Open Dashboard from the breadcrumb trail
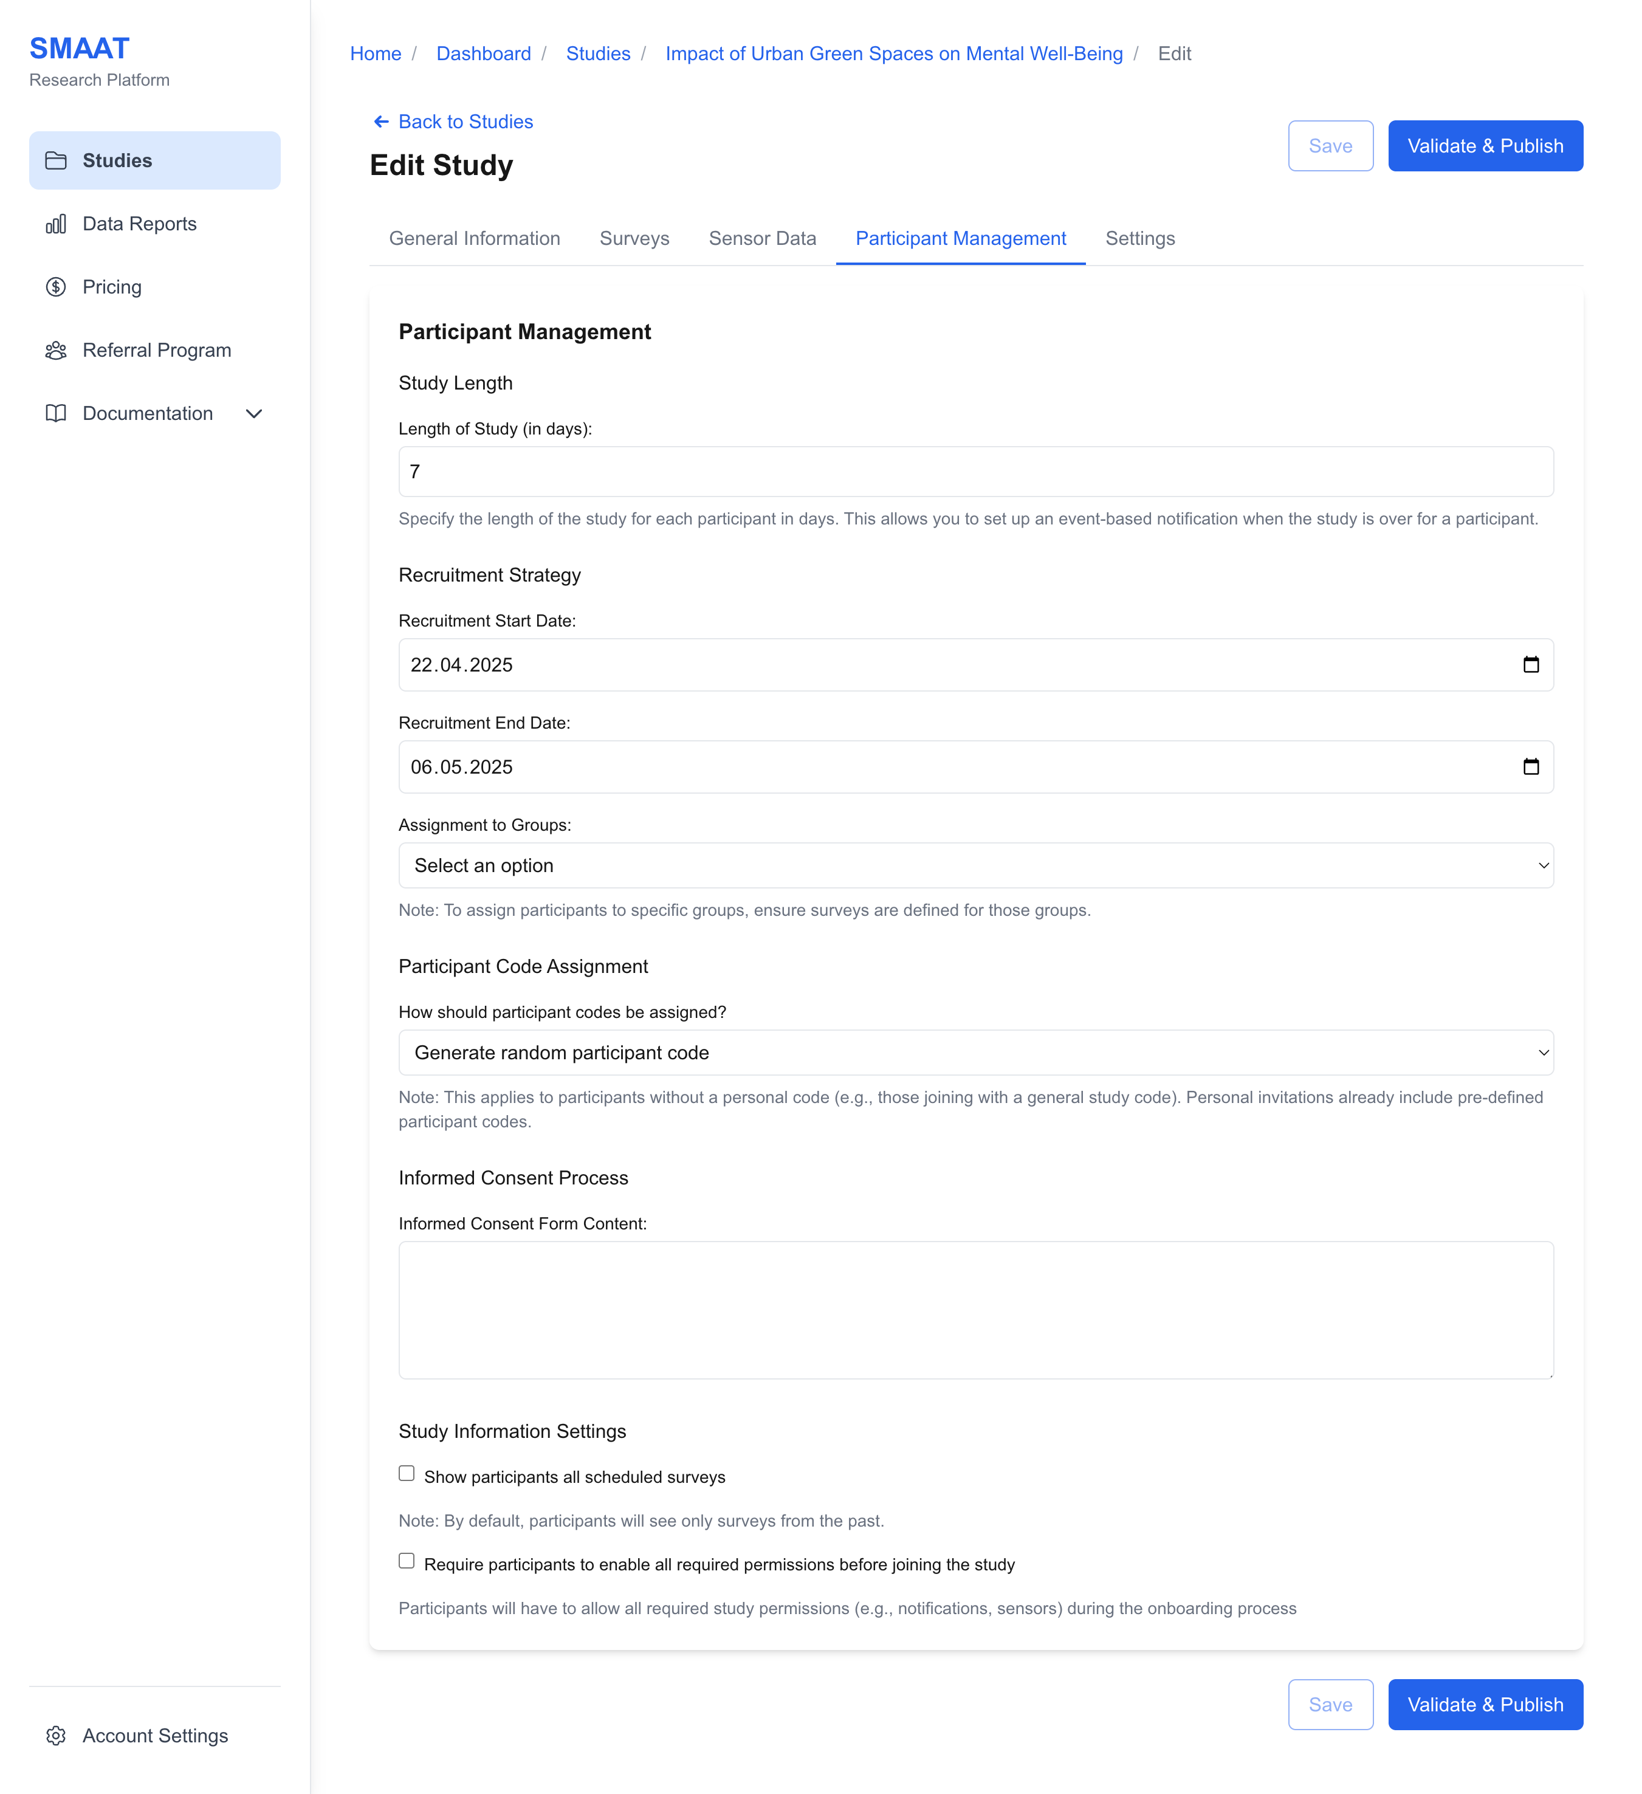1642x1794 pixels. [x=483, y=53]
